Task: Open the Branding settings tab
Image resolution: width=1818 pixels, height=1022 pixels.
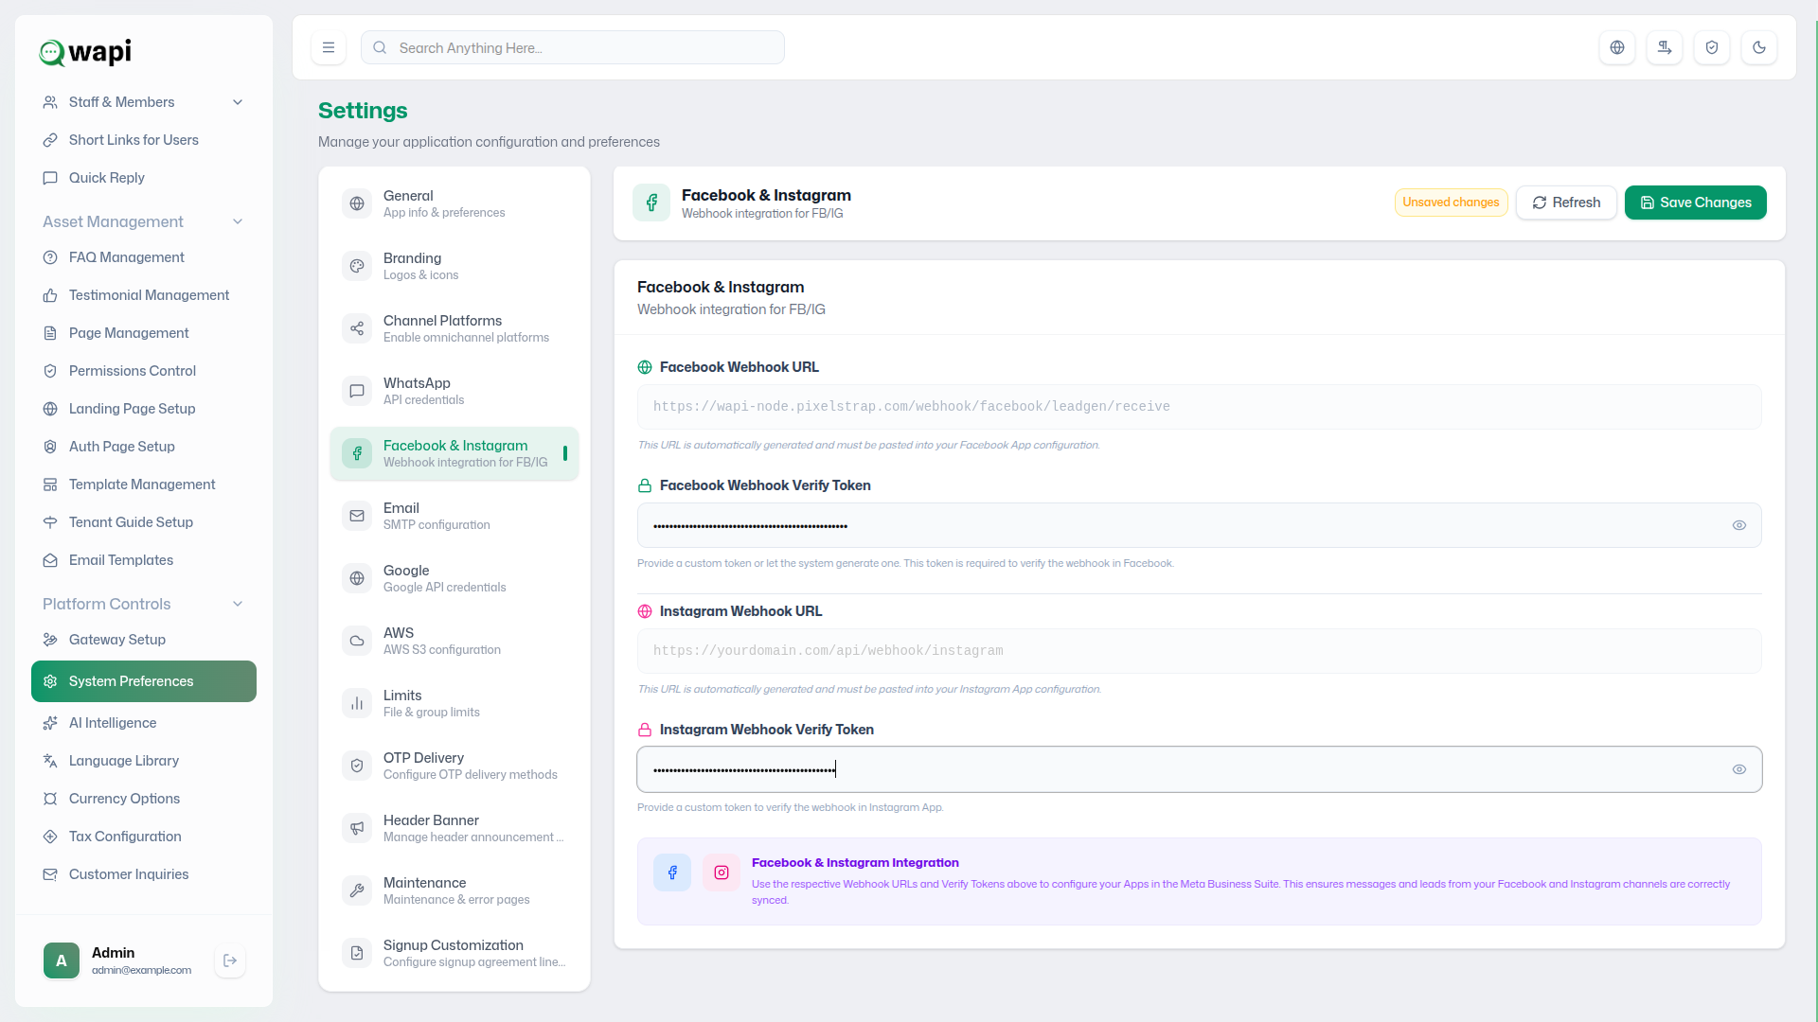Action: click(454, 266)
